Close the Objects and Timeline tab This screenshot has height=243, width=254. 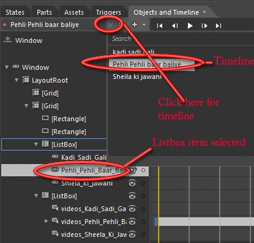(204, 12)
